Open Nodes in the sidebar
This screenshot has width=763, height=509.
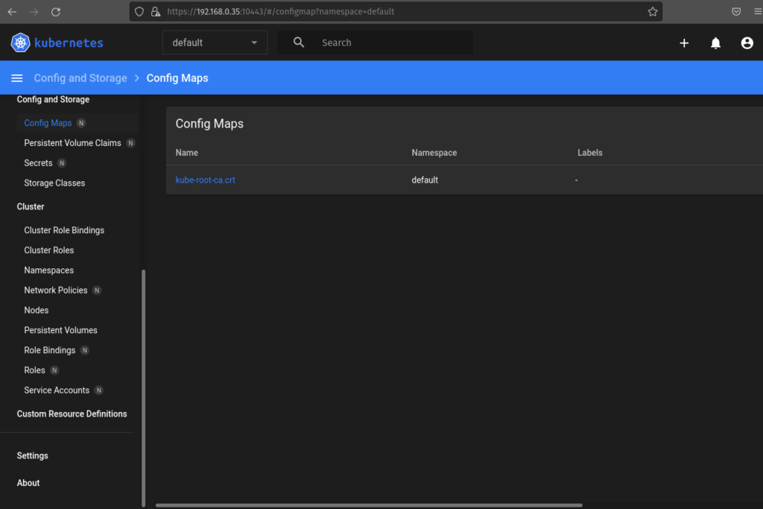(37, 310)
